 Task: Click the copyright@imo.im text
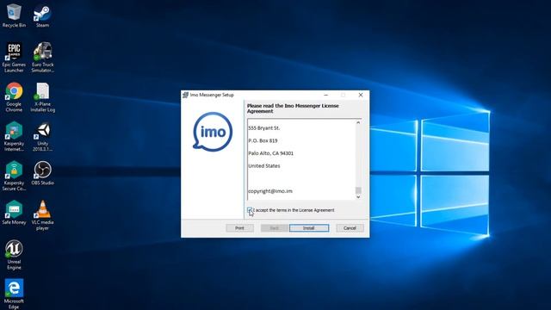point(270,191)
